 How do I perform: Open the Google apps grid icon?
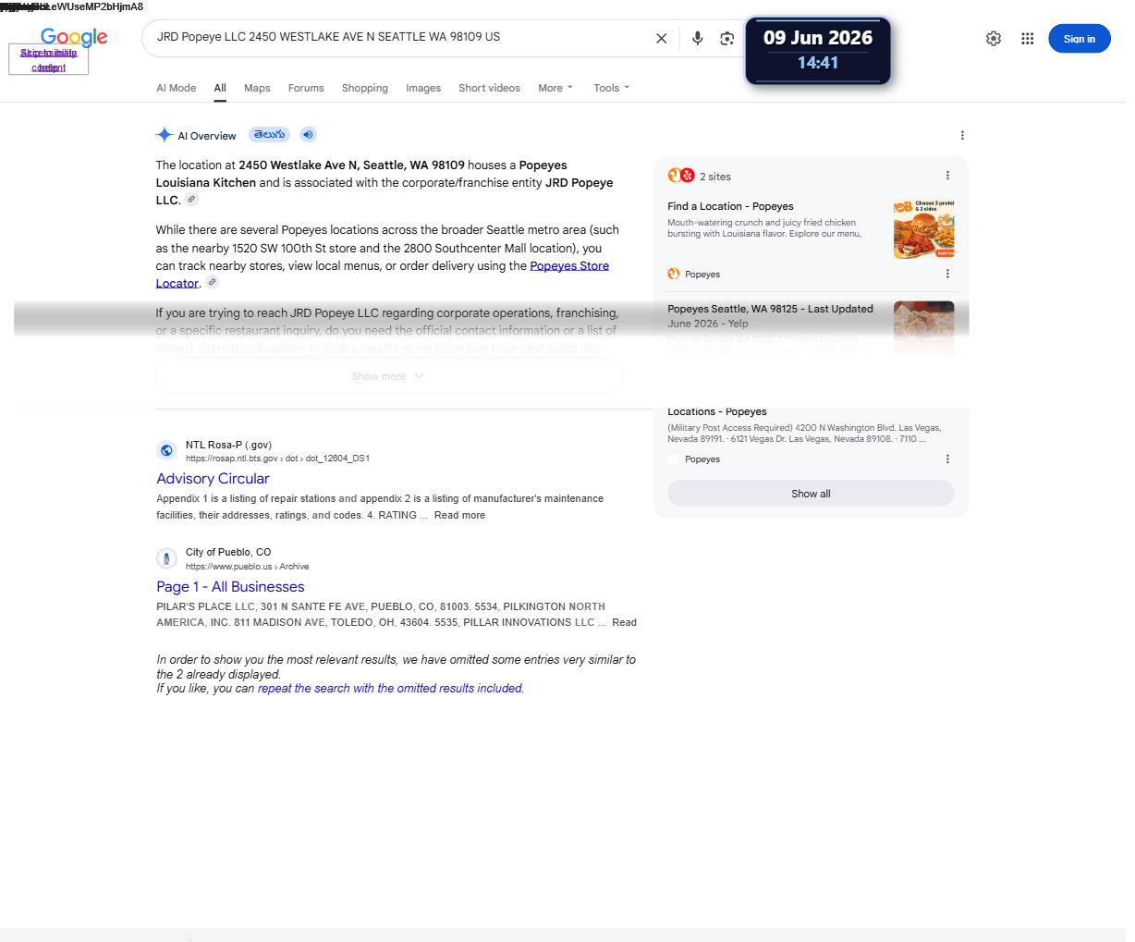coord(1028,39)
